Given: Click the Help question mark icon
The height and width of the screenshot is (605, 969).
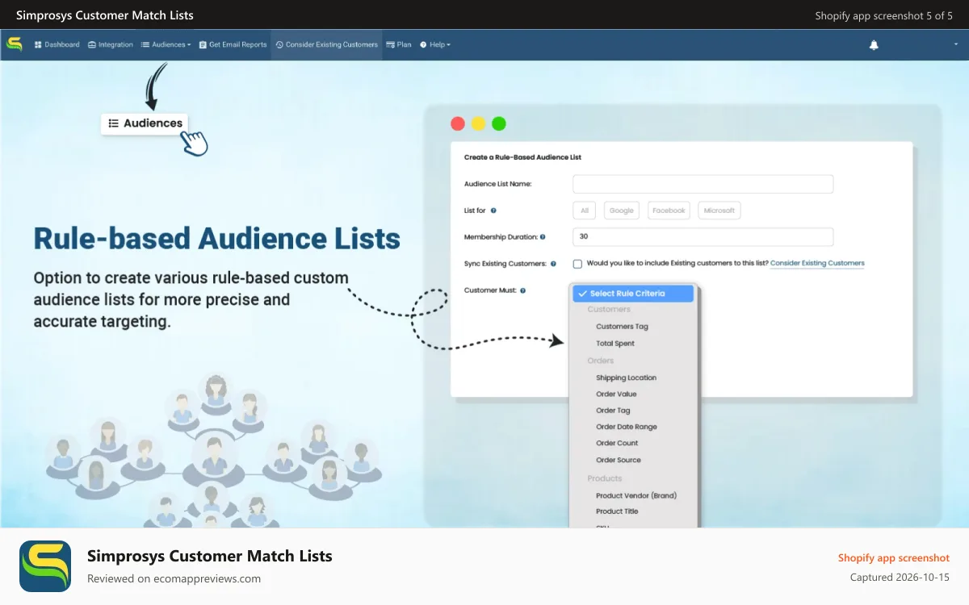Looking at the screenshot, I should click(423, 44).
